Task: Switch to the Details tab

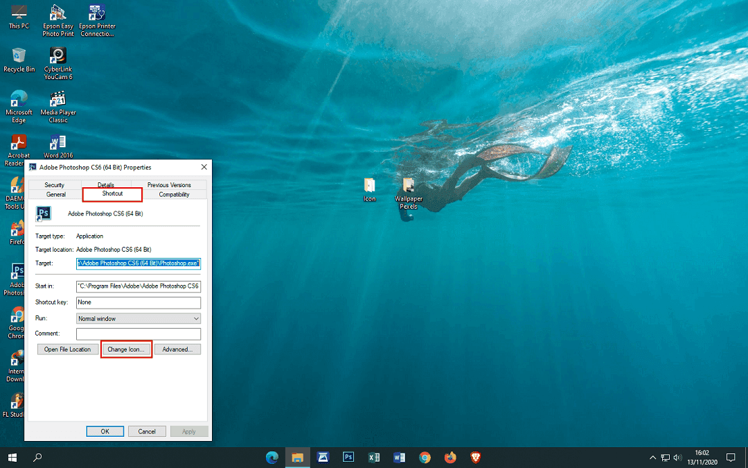Action: pyautogui.click(x=106, y=185)
